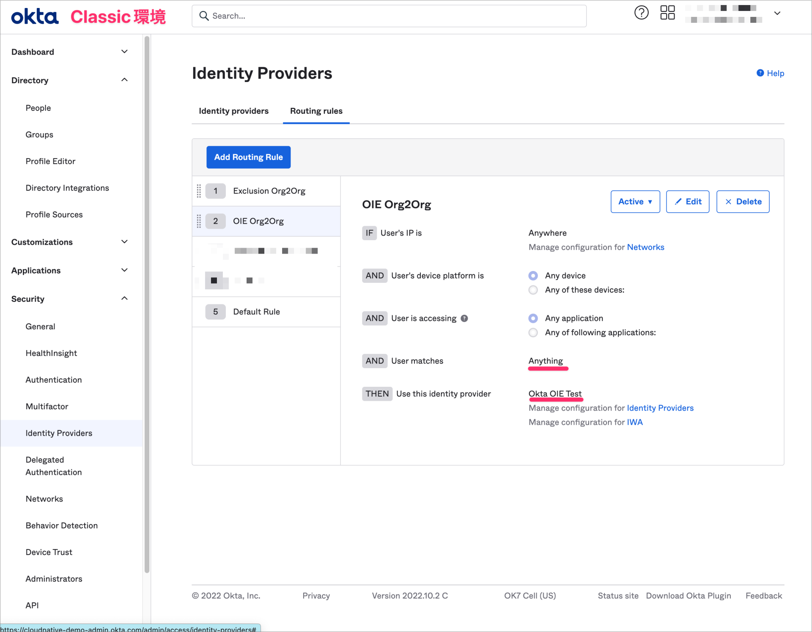The width and height of the screenshot is (812, 632).
Task: Click the Edit pencil icon for OIE Org2Org
Action: click(687, 202)
